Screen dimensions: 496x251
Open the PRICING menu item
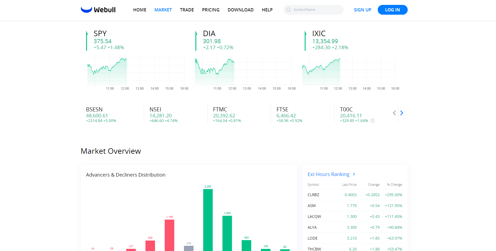[211, 10]
